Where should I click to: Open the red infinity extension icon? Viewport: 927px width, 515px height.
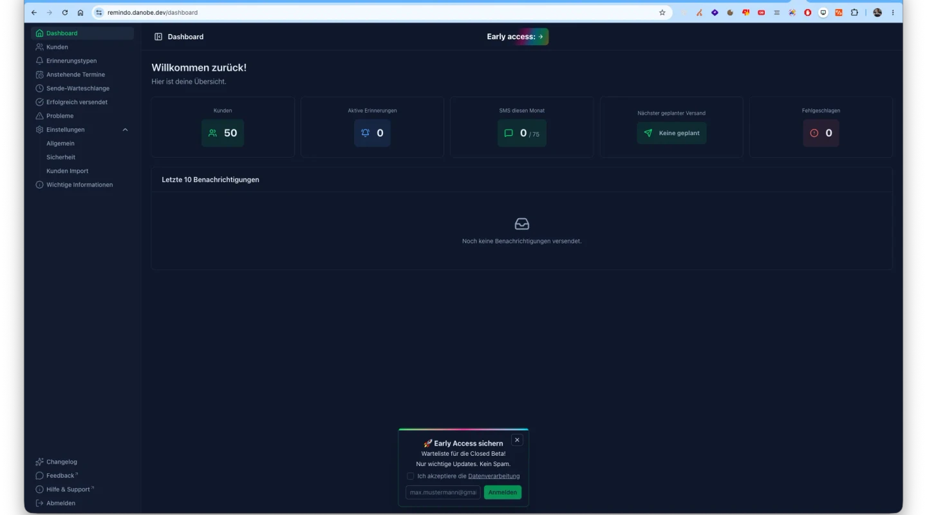[762, 12]
